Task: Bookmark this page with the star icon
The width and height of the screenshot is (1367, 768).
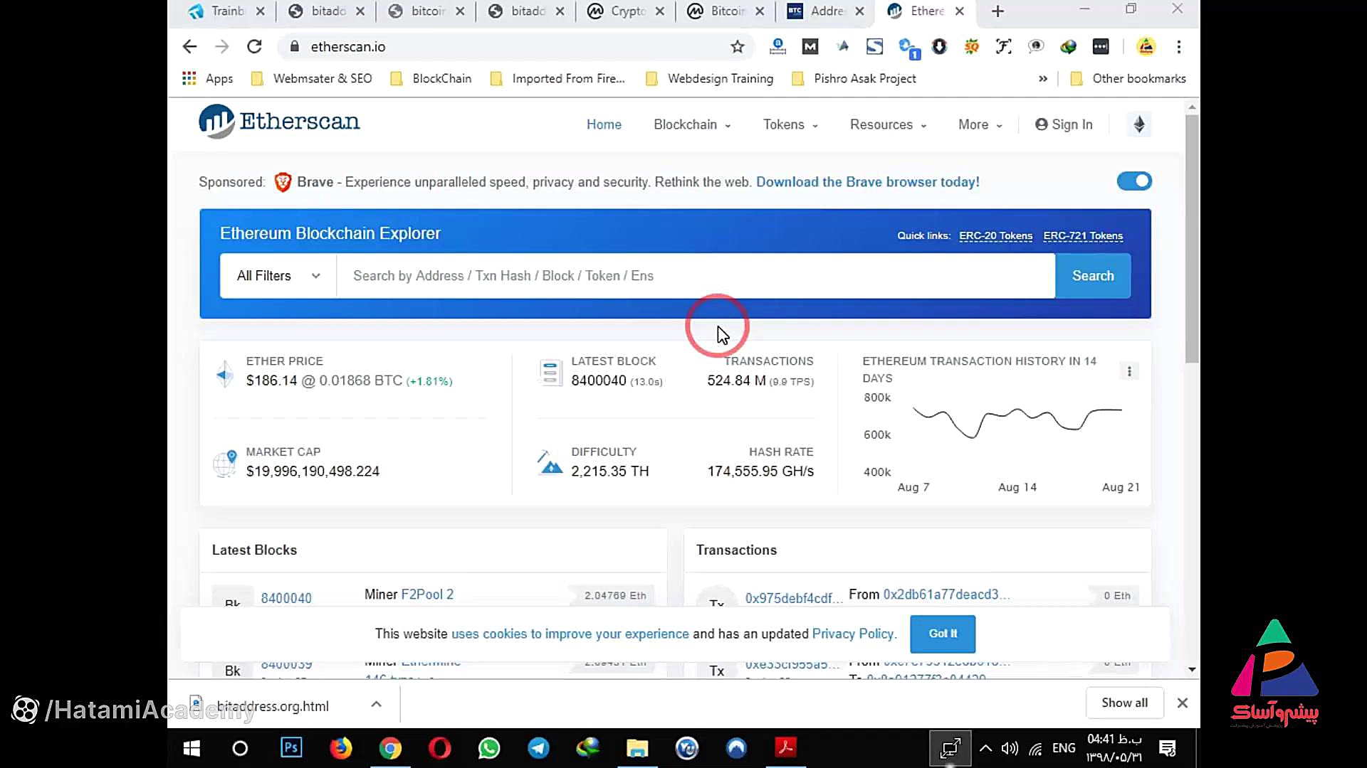Action: [x=738, y=47]
